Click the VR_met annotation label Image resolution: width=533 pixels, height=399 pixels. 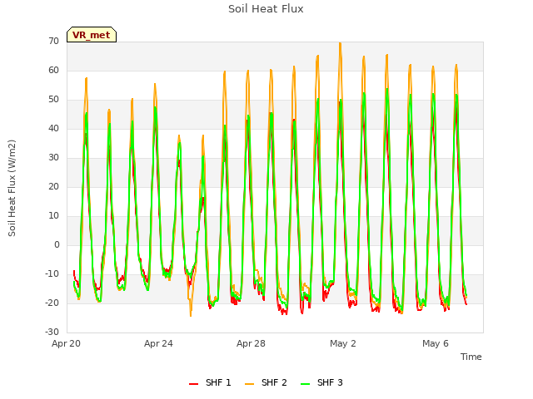[x=92, y=35]
